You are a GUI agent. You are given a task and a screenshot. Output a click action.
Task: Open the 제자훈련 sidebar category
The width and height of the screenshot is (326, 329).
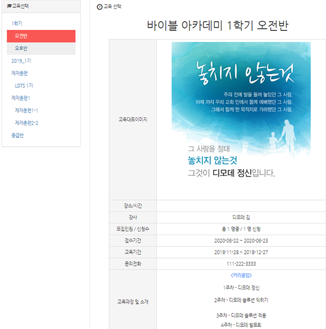[x=19, y=73]
